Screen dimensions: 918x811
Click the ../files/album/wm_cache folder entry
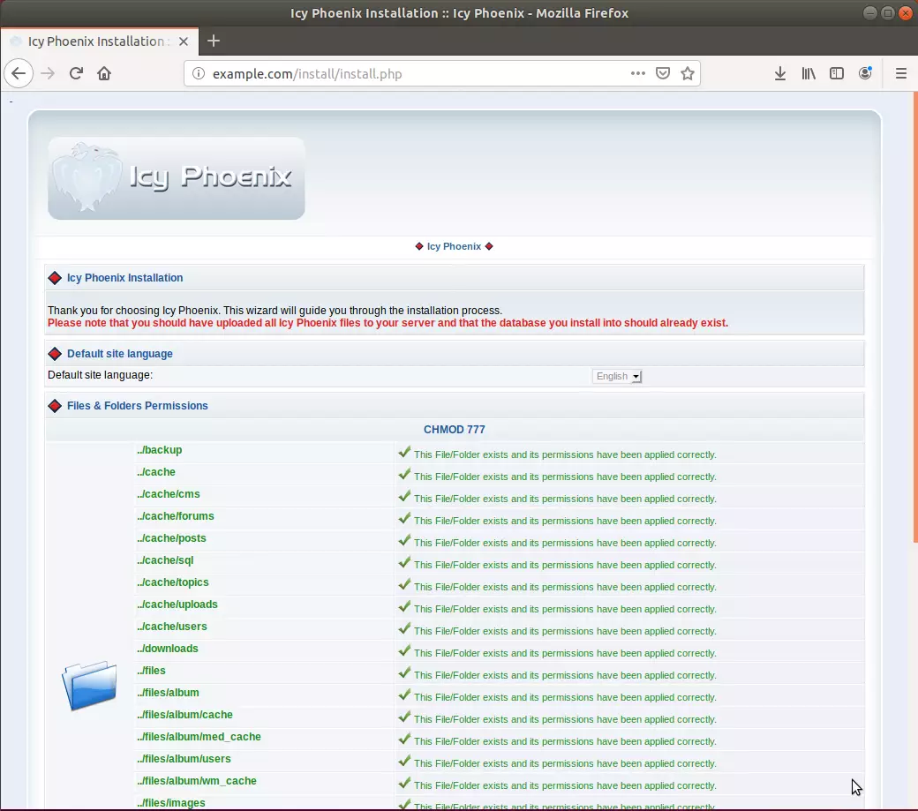coord(196,781)
